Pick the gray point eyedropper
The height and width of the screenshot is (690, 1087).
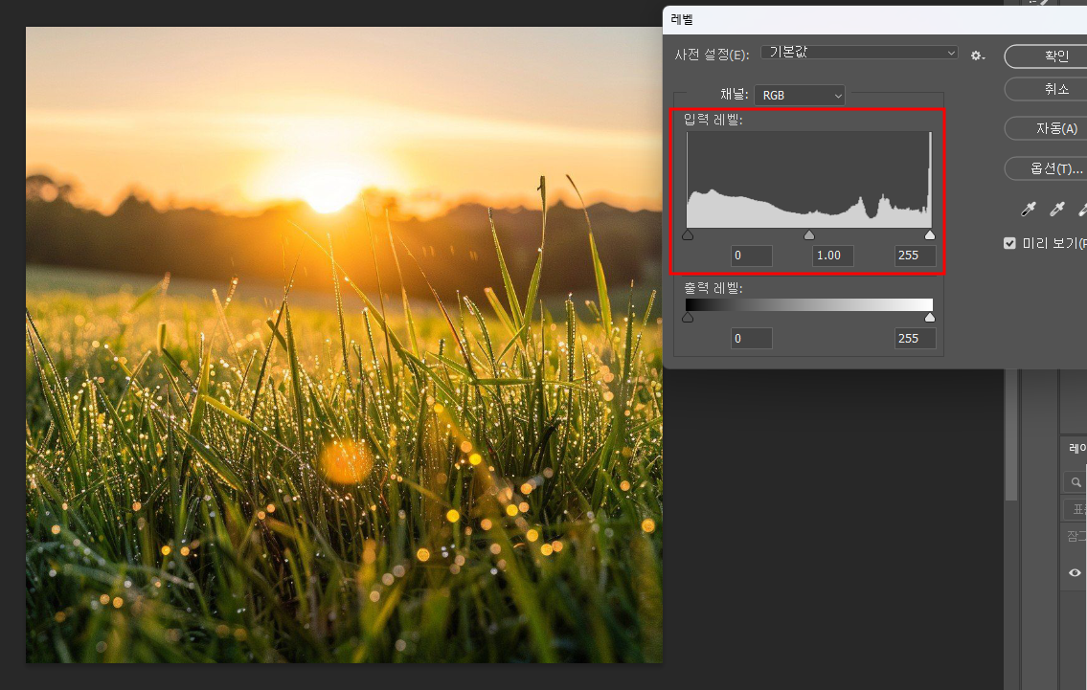pos(1056,209)
